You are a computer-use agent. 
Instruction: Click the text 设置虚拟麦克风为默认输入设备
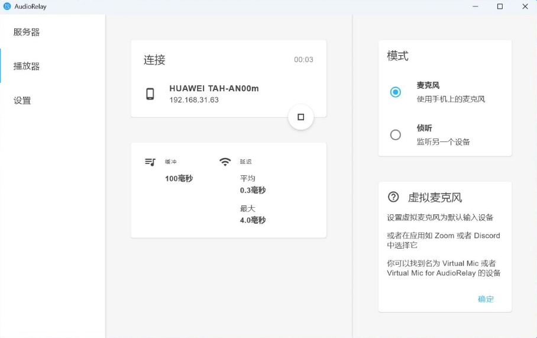[x=440, y=217]
